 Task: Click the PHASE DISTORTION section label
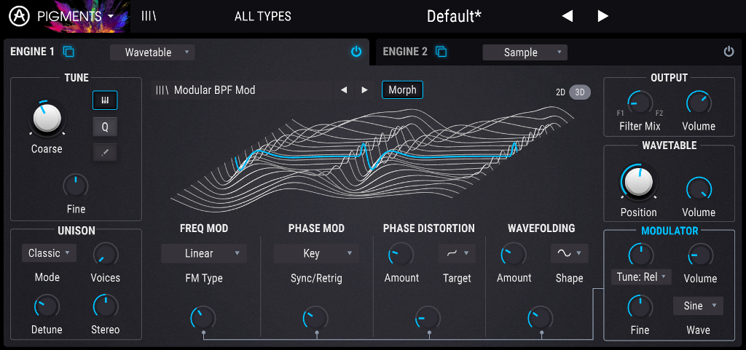[428, 228]
